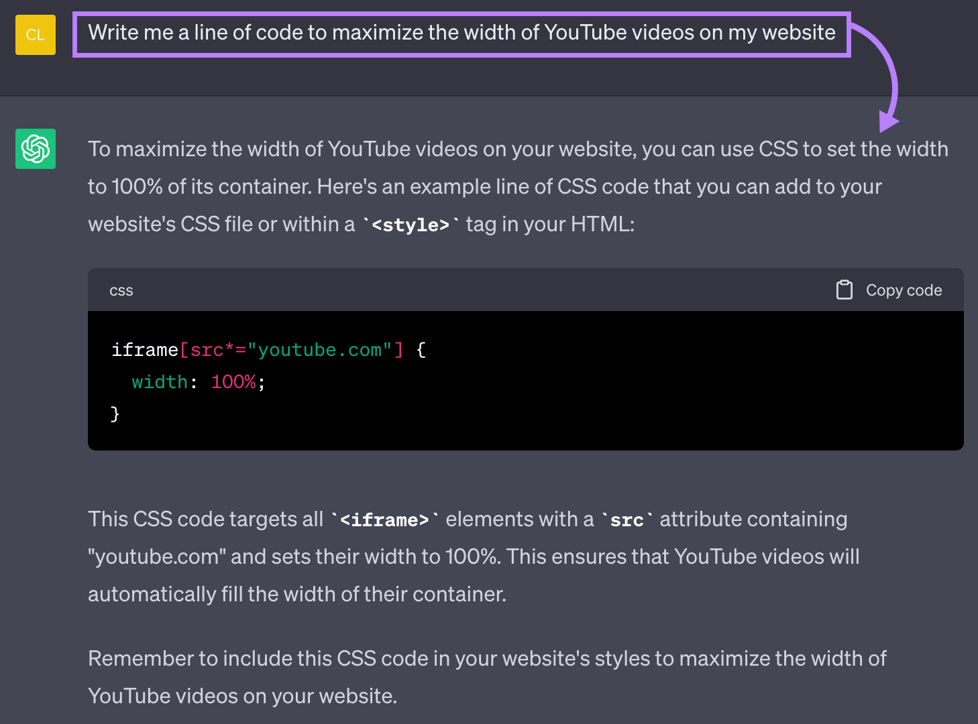Click the Copy code button
Screen dimensions: 978x724
tap(904, 290)
